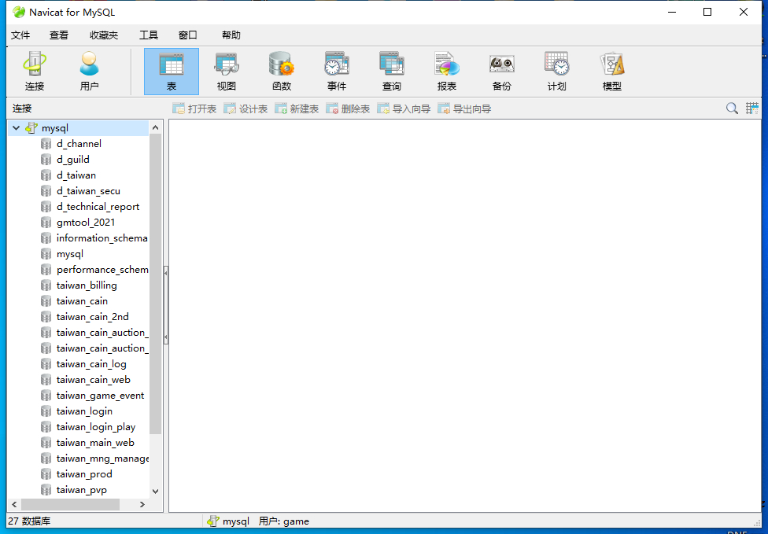The width and height of the screenshot is (768, 534).
Task: Select the taiwan_login_play database
Action: (x=95, y=427)
